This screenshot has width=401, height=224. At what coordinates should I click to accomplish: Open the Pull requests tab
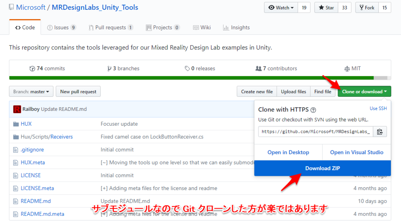(x=111, y=27)
